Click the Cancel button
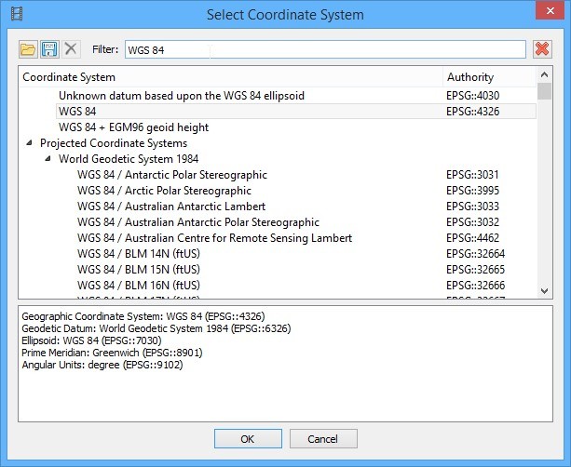This screenshot has width=571, height=467. [323, 439]
